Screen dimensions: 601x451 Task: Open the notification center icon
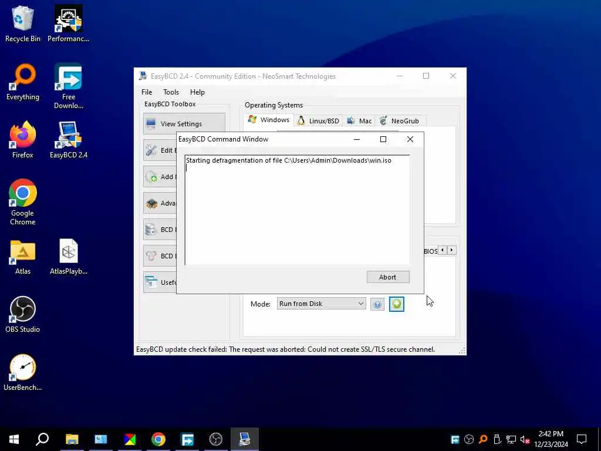(582, 439)
